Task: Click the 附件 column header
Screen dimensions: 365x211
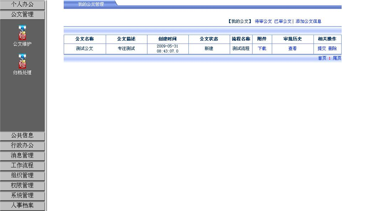Action: 262,39
